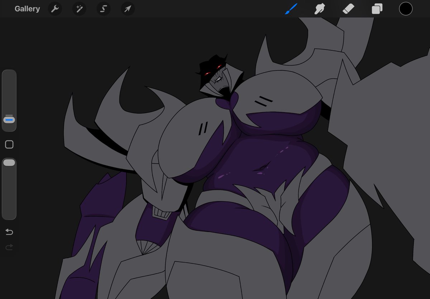The height and width of the screenshot is (299, 430).
Task: Tap the square modify button in sidebar
Action: click(x=9, y=144)
